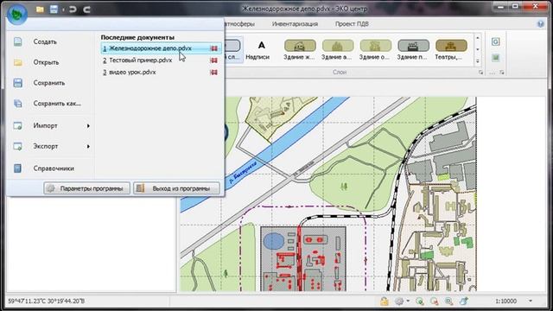The width and height of the screenshot is (553, 311).
Task: Select the Здание а... layer style
Action: pos(338,50)
